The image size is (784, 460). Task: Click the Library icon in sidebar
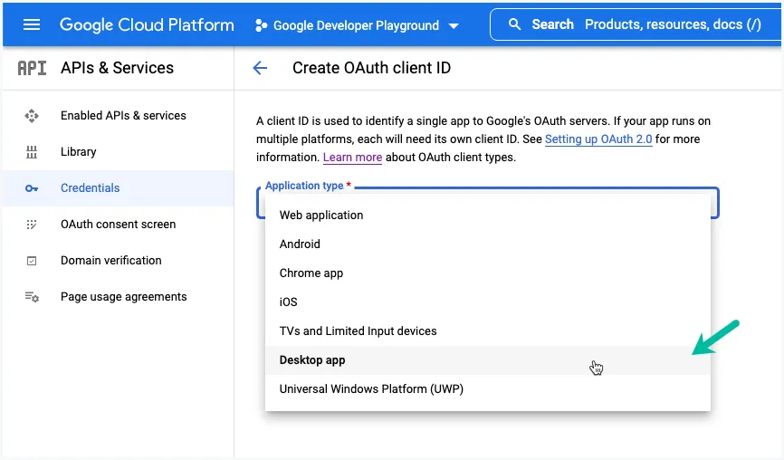[32, 152]
